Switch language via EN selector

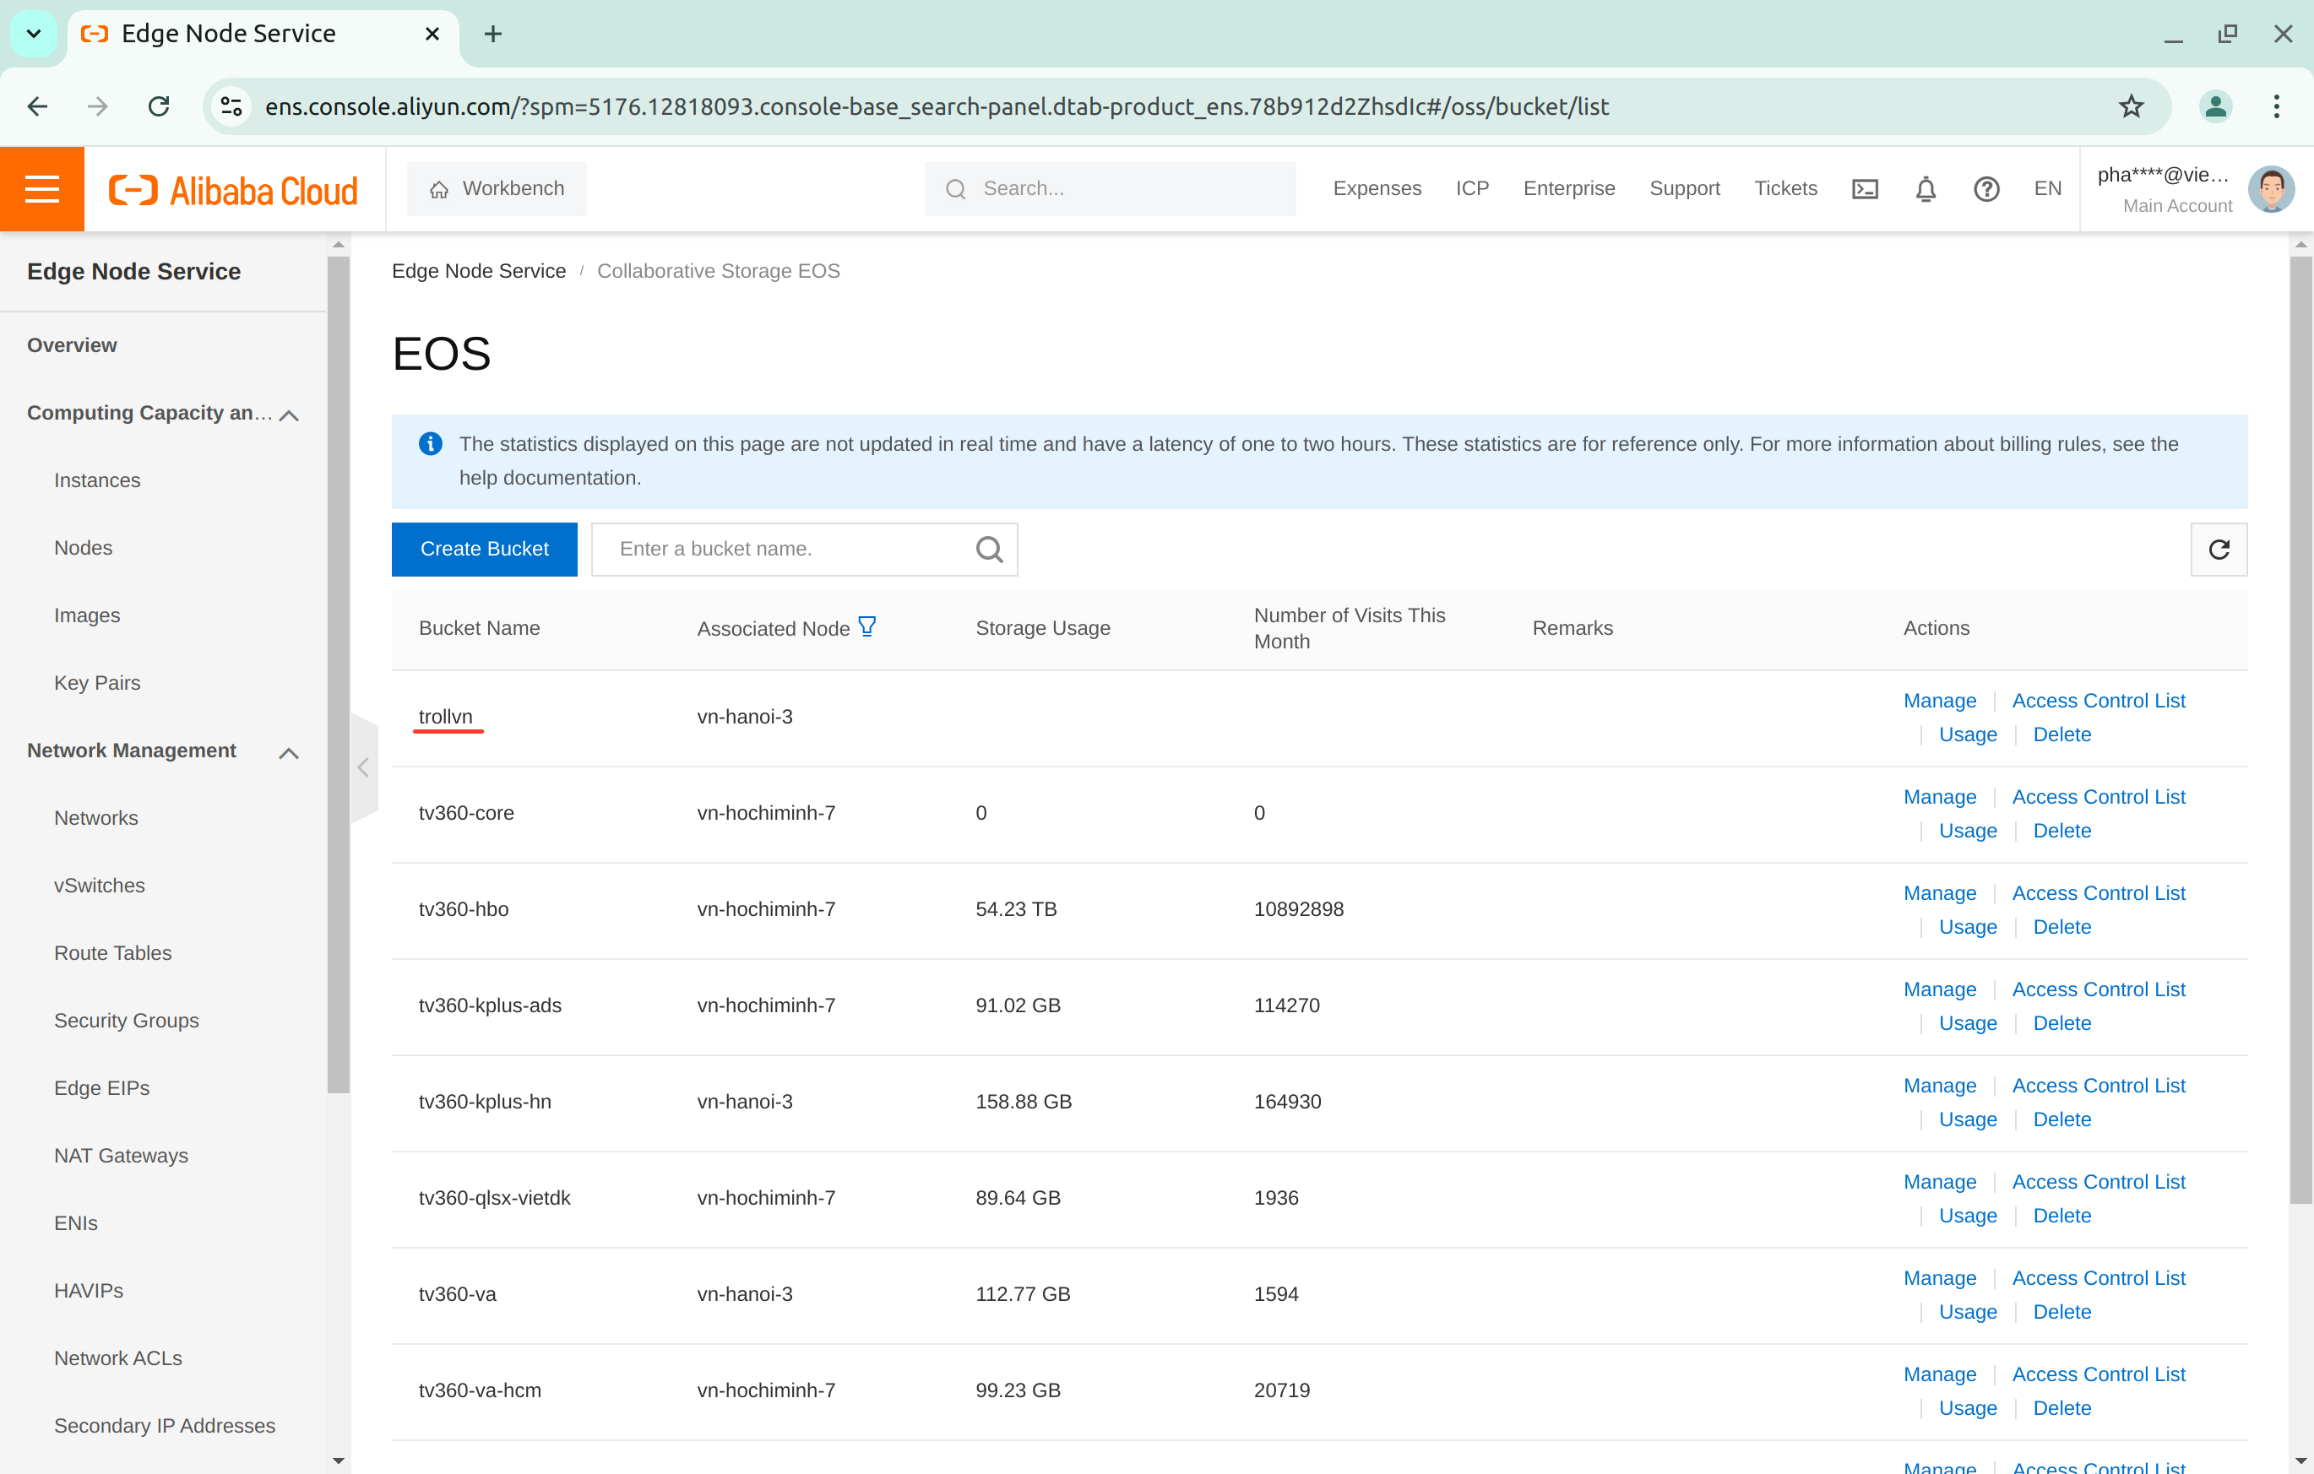pos(2047,188)
